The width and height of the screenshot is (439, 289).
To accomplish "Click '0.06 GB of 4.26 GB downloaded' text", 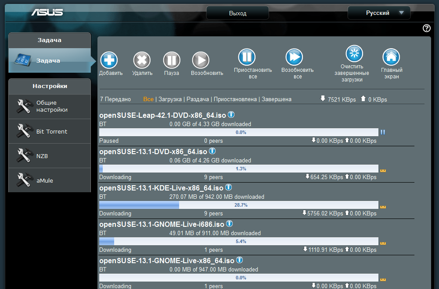I will (x=210, y=161).
